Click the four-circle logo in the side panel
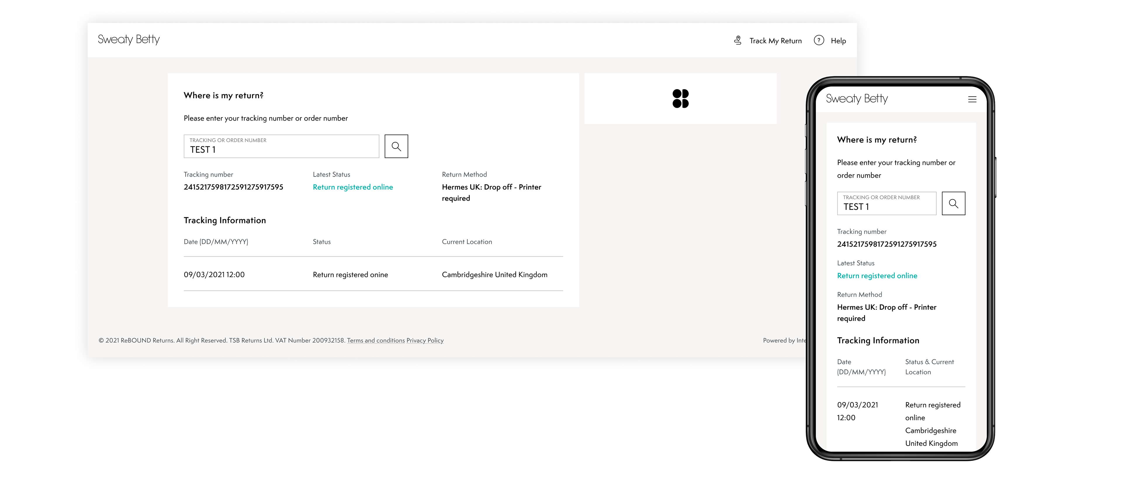 tap(680, 99)
